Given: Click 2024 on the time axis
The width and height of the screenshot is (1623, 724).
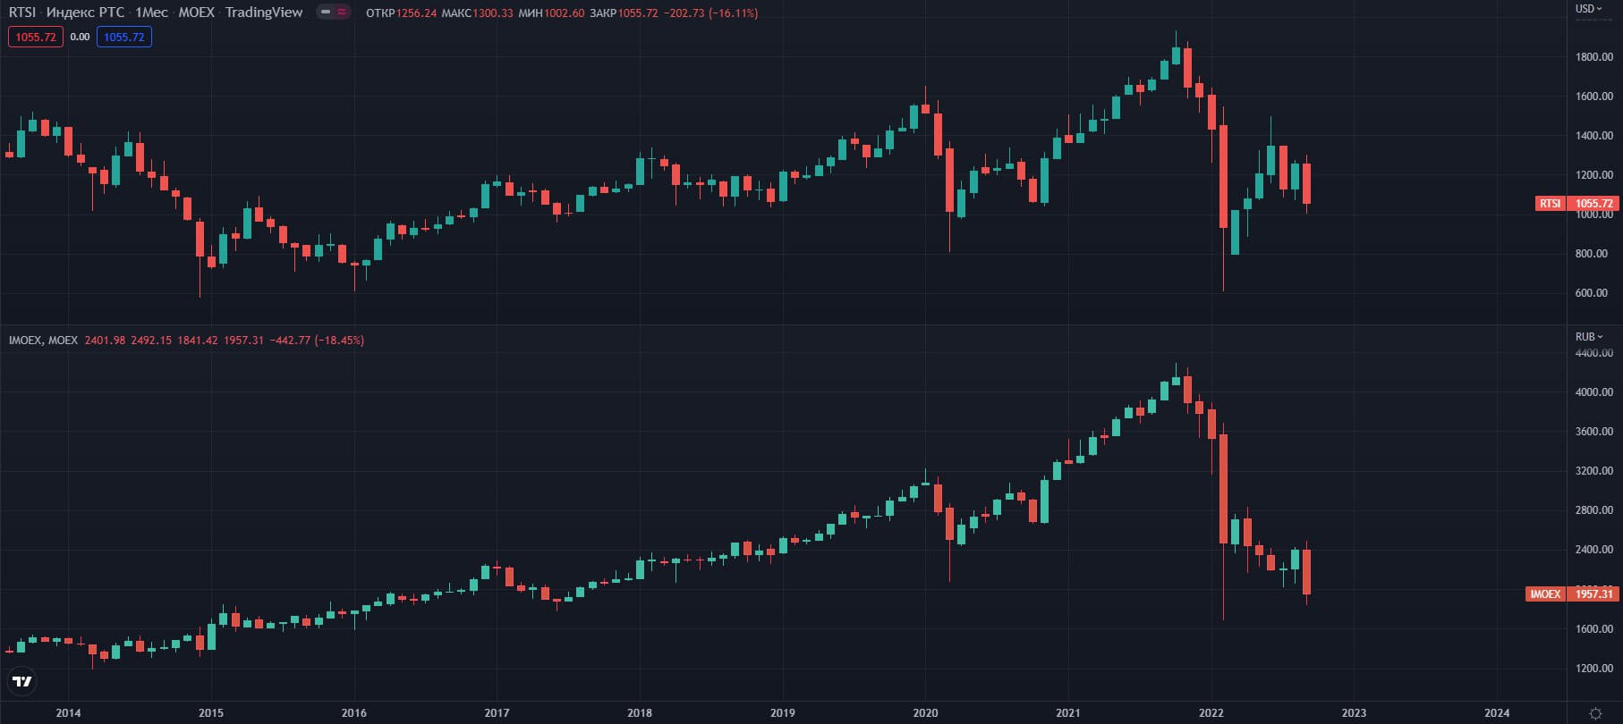Looking at the screenshot, I should click(1497, 713).
